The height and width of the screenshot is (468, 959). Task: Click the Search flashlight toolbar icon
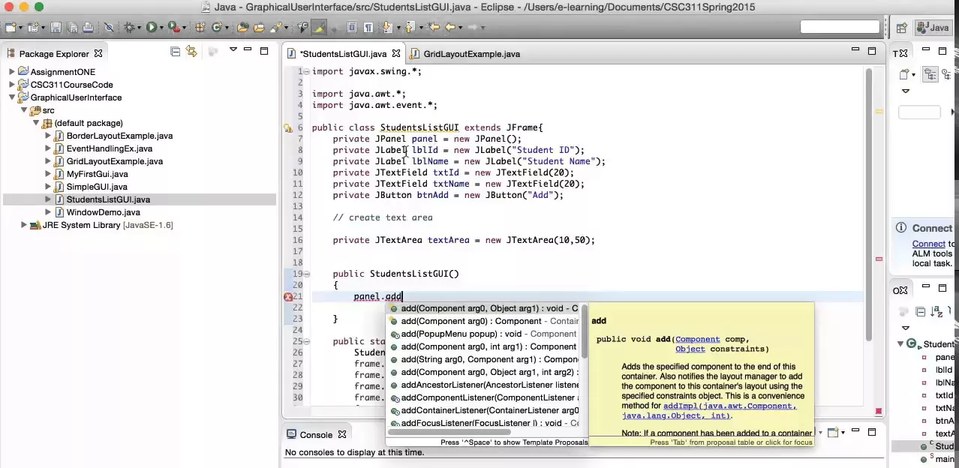pos(276,28)
